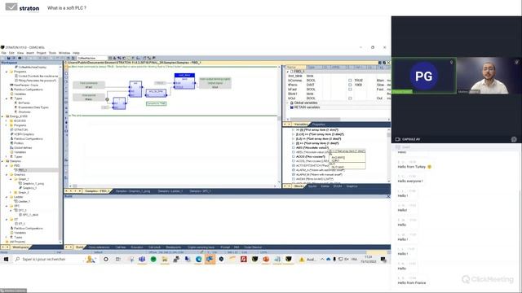This screenshot has width=522, height=293.
Task: Open the ClickMeeting camera settings gear icon
Action: click(514, 139)
